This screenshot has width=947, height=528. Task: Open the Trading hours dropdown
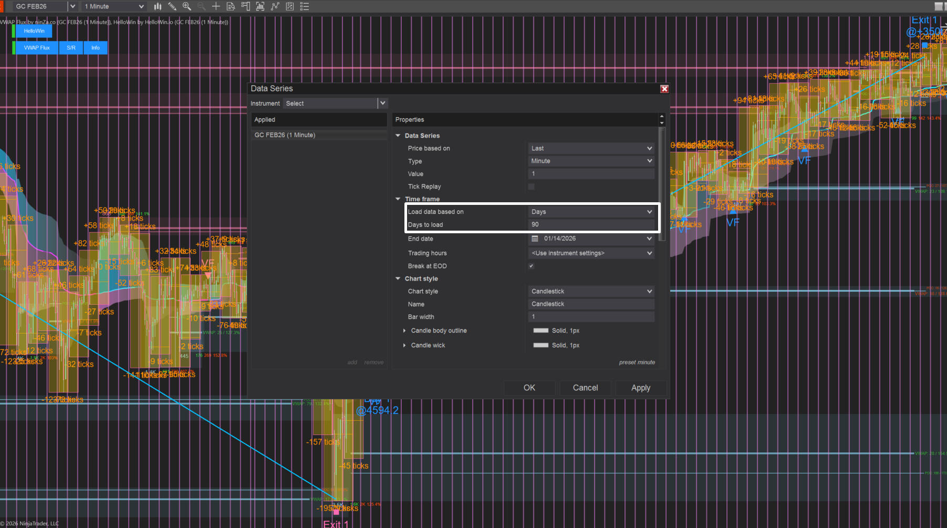[x=591, y=253]
